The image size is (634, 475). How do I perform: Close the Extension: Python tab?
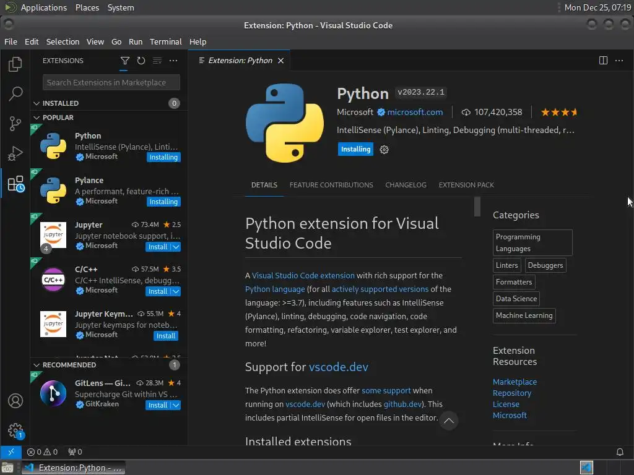[x=280, y=61]
